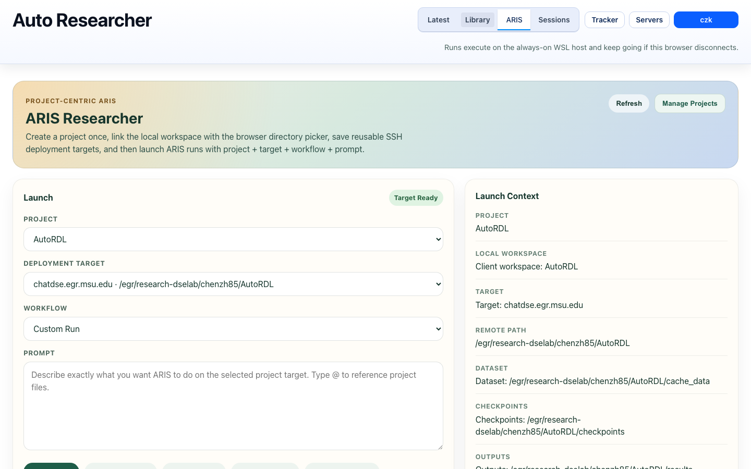This screenshot has width=751, height=469.
Task: Open Manage Projects
Action: pyautogui.click(x=689, y=103)
